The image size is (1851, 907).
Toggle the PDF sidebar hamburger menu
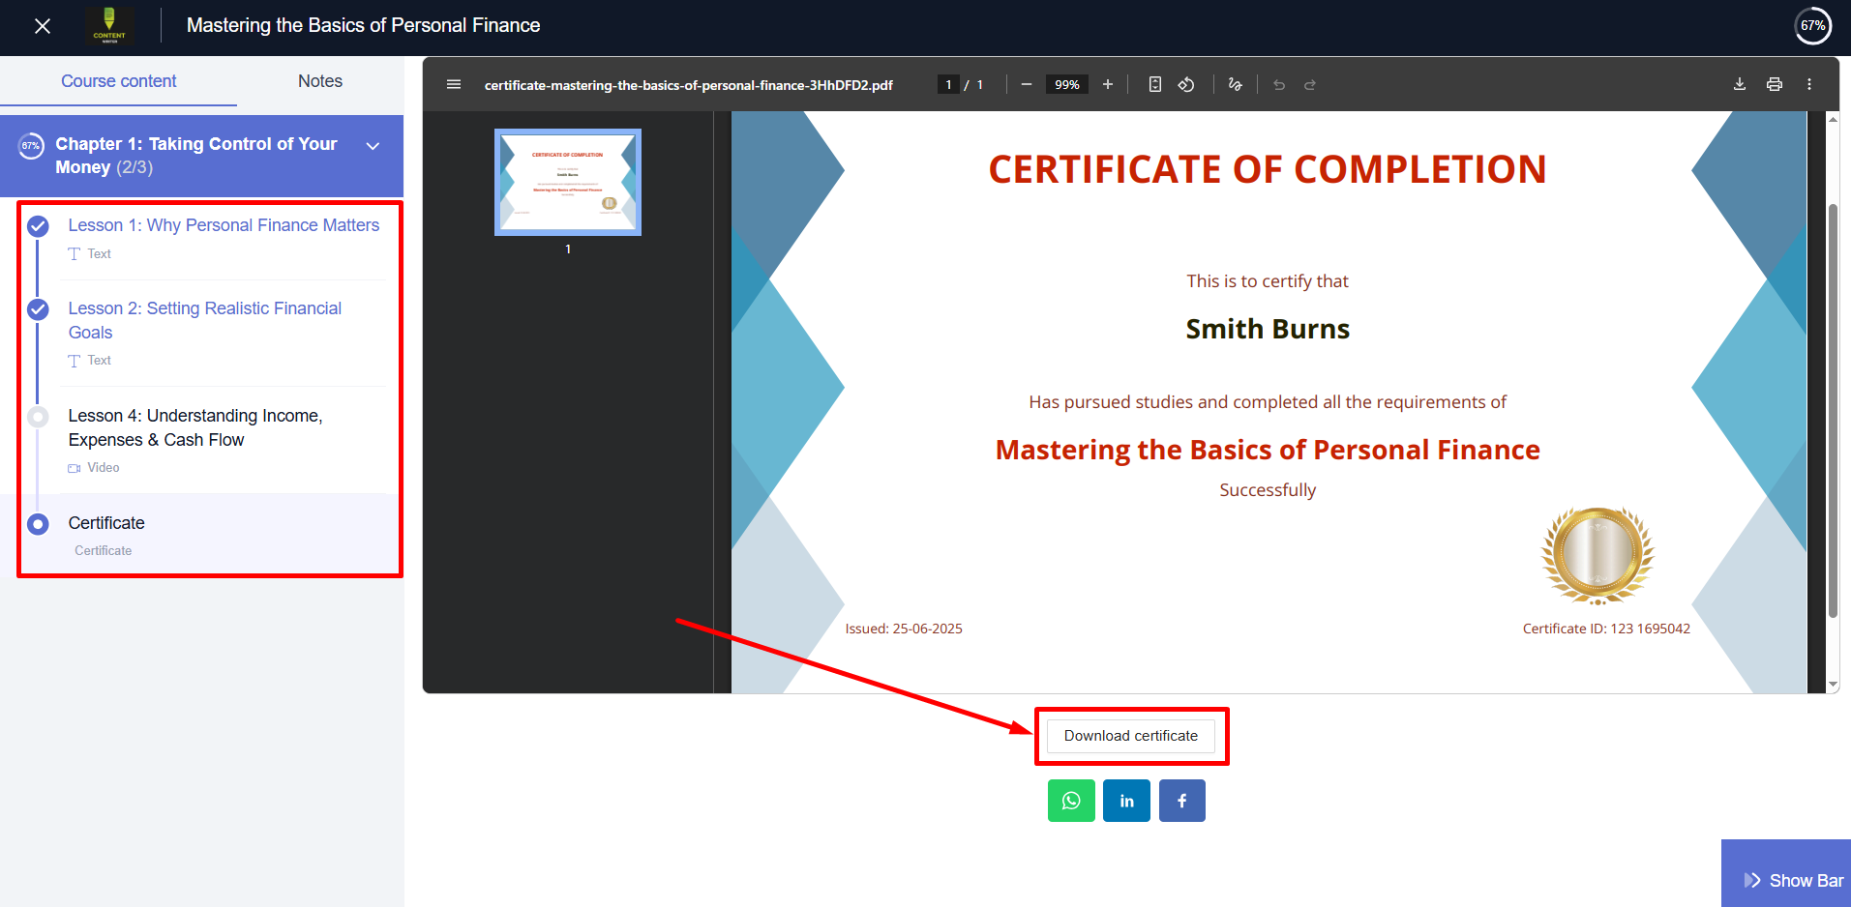(x=453, y=84)
